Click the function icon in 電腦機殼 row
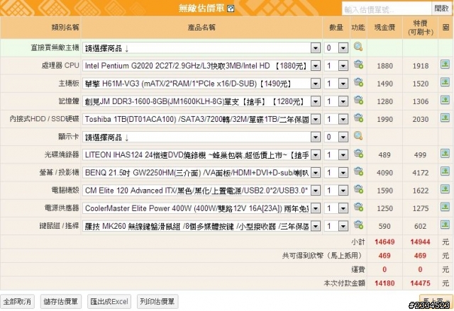 pos(358,189)
